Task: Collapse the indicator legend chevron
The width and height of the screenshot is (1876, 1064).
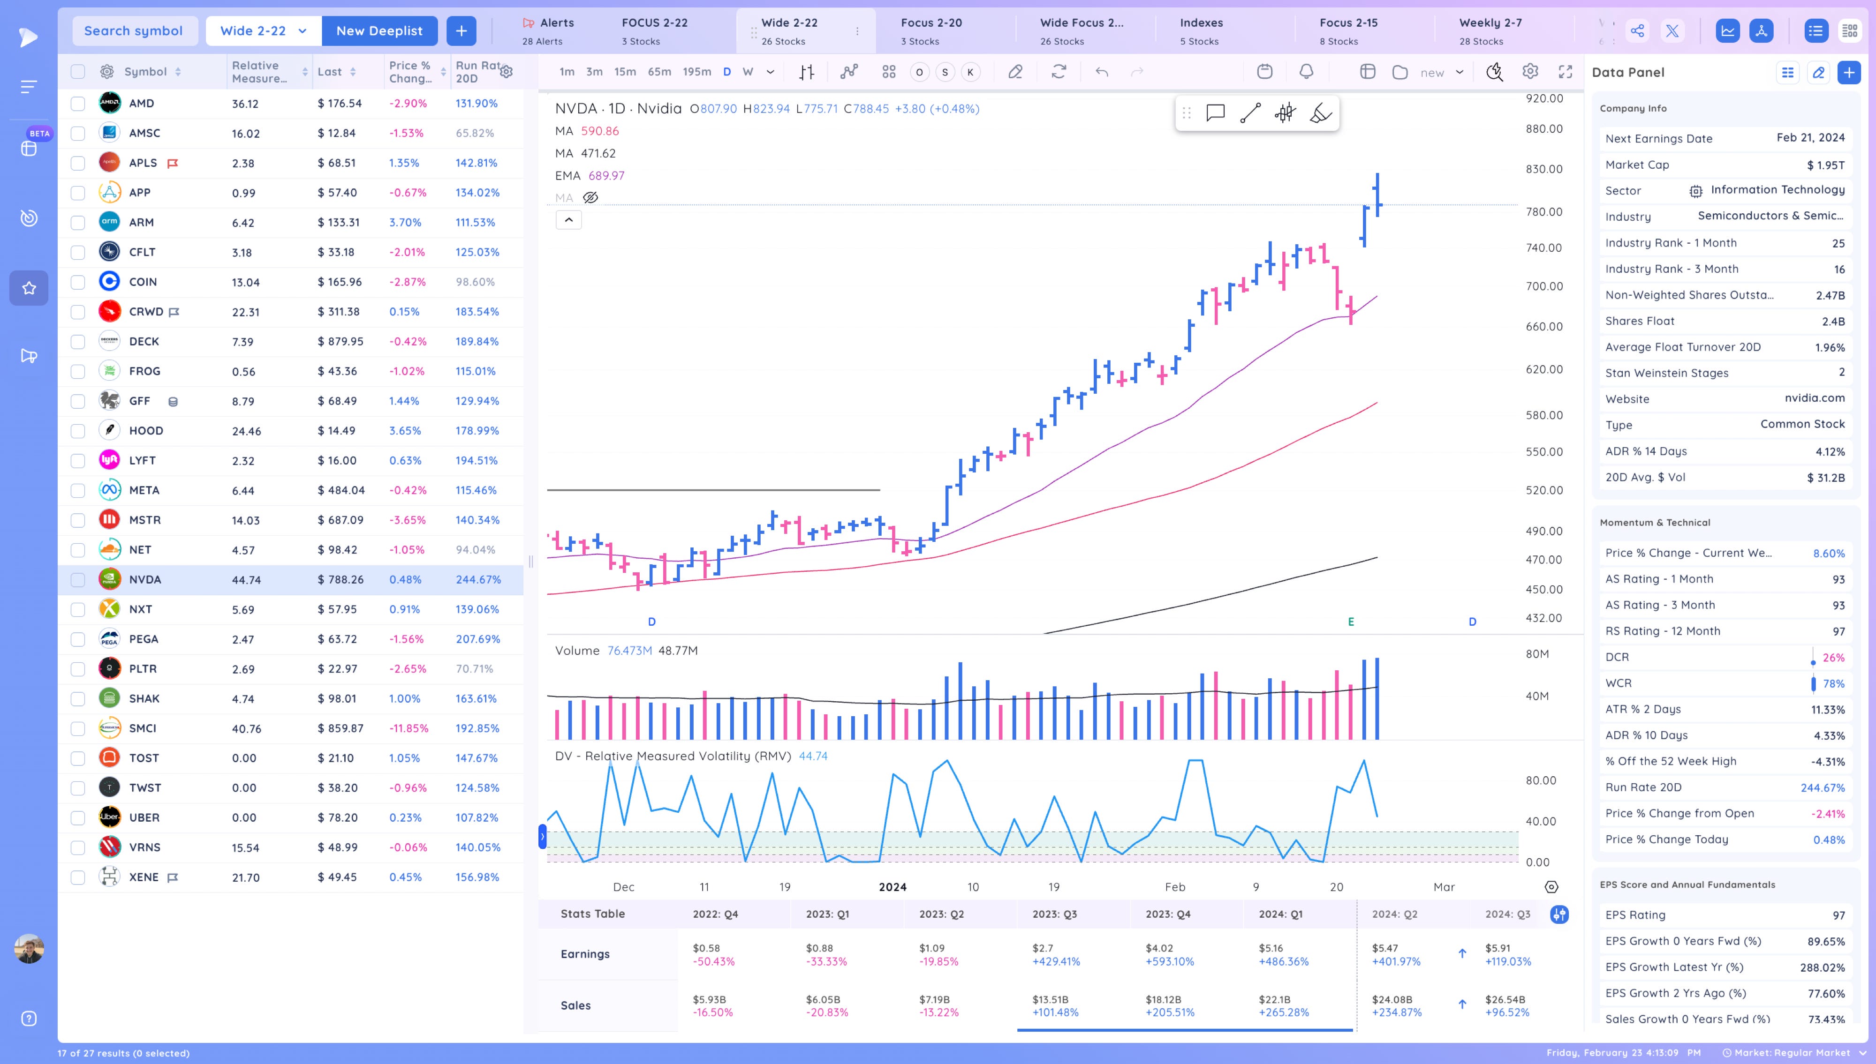Action: (x=569, y=220)
